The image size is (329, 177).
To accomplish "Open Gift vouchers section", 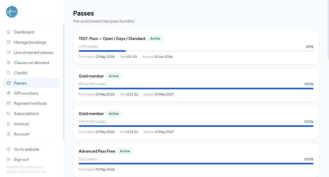I will pos(31,93).
